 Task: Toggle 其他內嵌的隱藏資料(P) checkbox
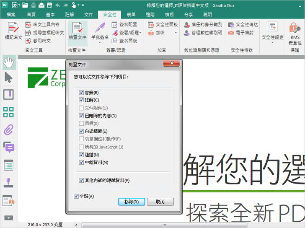click(x=81, y=180)
